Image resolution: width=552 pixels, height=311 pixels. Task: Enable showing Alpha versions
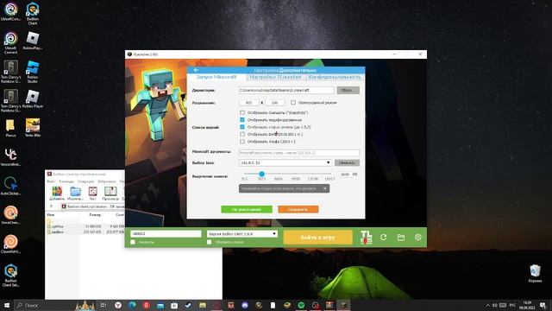(242, 142)
